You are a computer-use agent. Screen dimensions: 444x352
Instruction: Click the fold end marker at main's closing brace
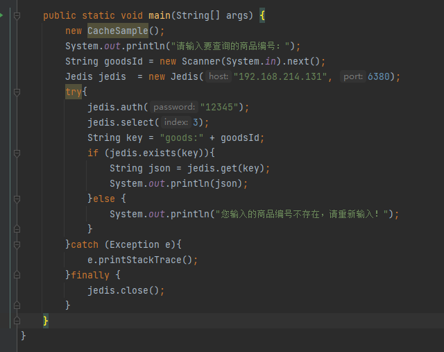click(17, 321)
